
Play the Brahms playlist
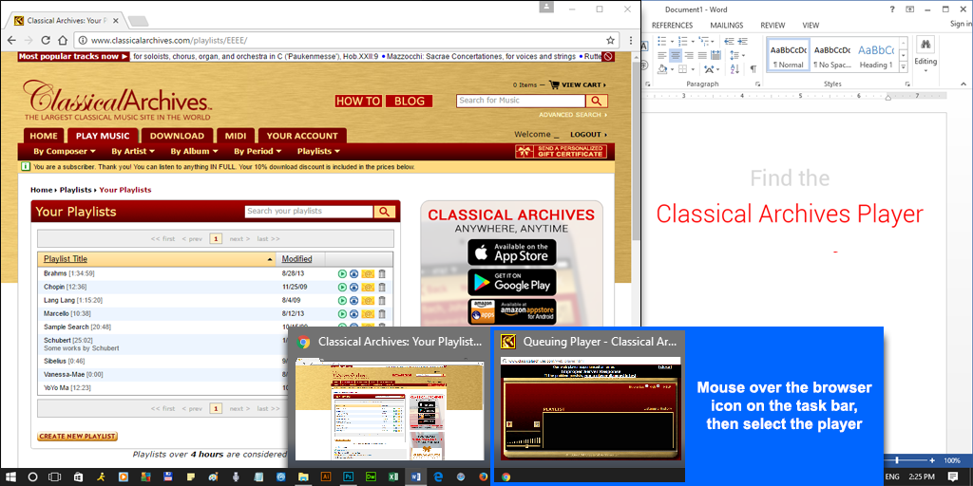[342, 274]
